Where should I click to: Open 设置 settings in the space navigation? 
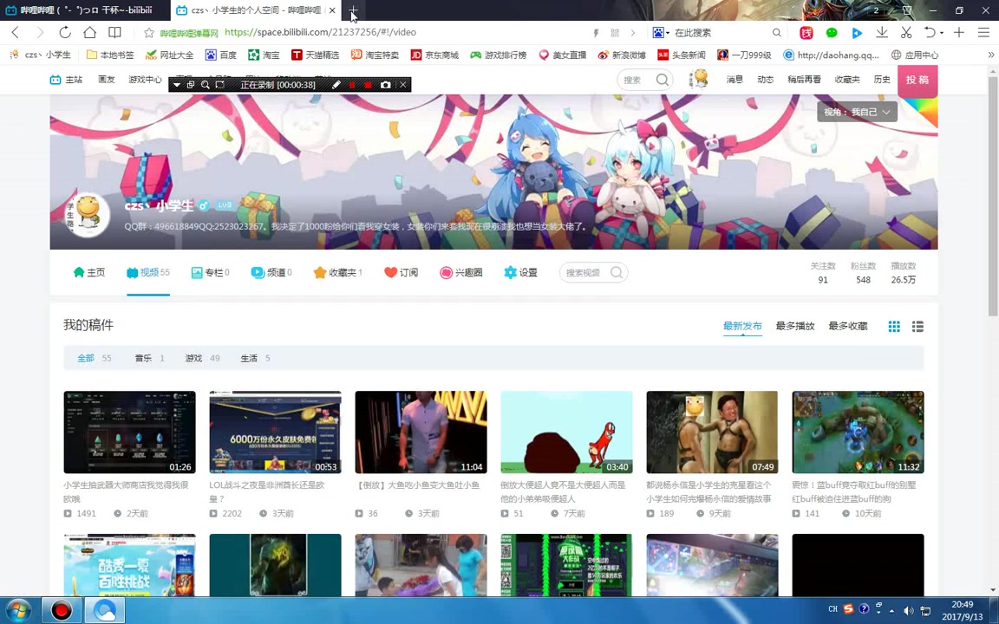point(520,272)
